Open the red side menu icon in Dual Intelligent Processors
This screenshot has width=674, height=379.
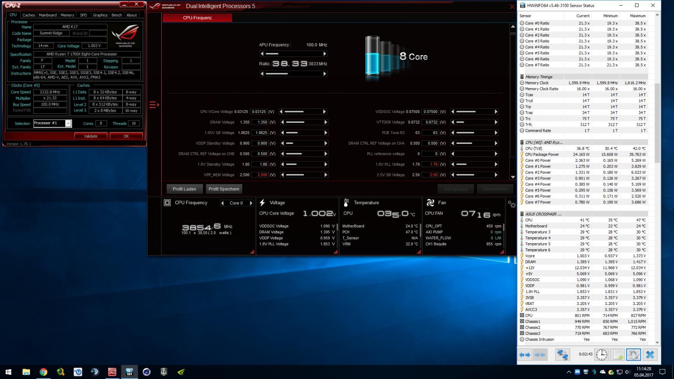pyautogui.click(x=154, y=105)
